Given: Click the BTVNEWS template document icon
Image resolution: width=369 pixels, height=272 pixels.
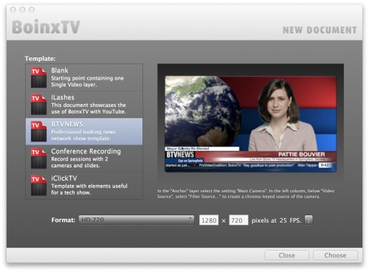Looking at the screenshot, I should point(38,132).
